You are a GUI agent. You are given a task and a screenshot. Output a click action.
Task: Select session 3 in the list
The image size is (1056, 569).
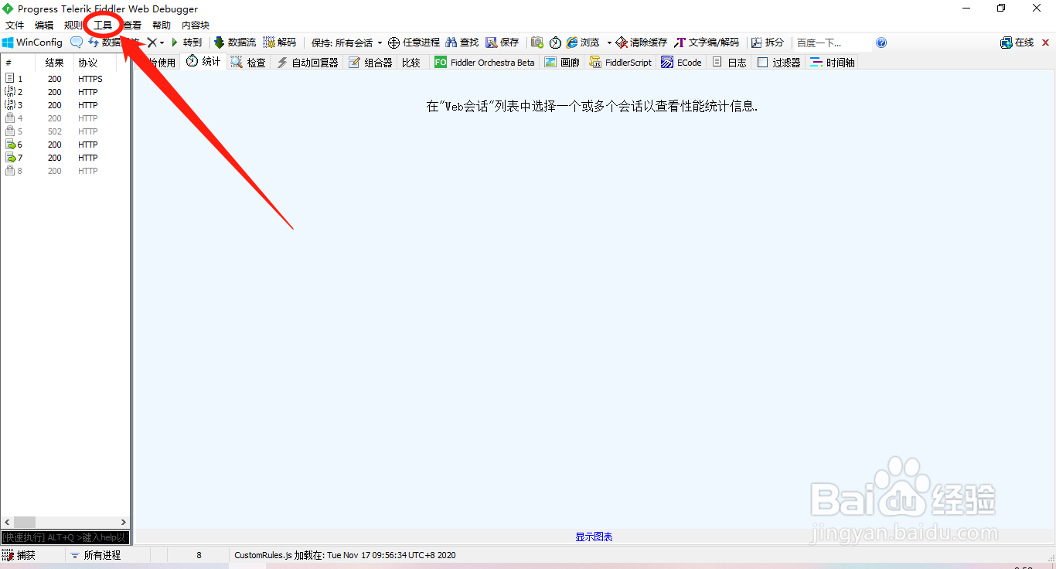[x=66, y=105]
